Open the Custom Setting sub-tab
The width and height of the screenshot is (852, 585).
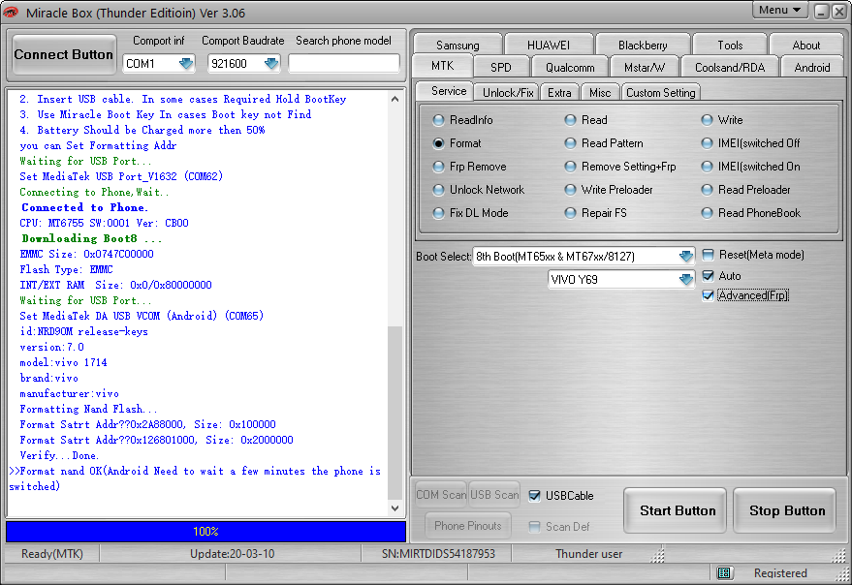(x=660, y=92)
